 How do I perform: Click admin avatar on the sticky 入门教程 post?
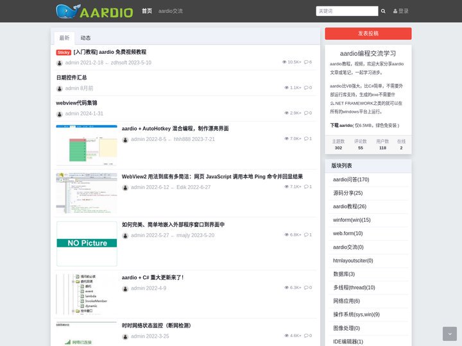point(60,63)
